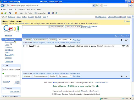Open Configuración settings link
Image resolution: width=134 pixels, height=100 pixels.
click(x=101, y=17)
